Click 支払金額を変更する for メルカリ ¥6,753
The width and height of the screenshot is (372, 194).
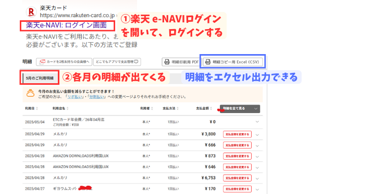click(x=237, y=178)
